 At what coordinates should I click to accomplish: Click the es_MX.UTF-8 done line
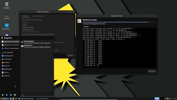tap(93, 58)
